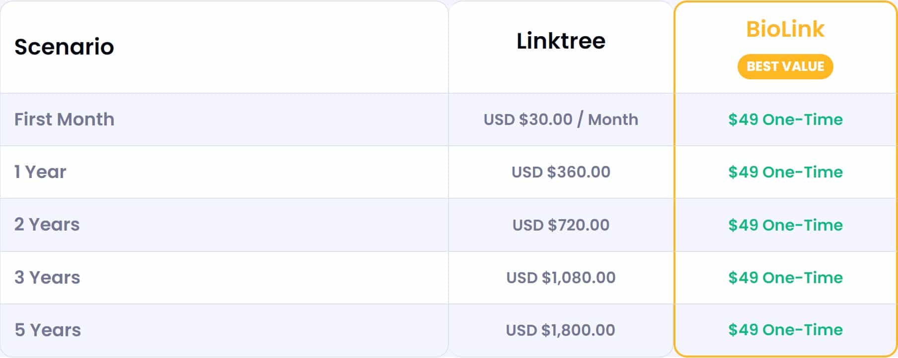The height and width of the screenshot is (358, 898).
Task: Select BioLink's $49 One-Time in 1 Year row
Action: click(785, 172)
